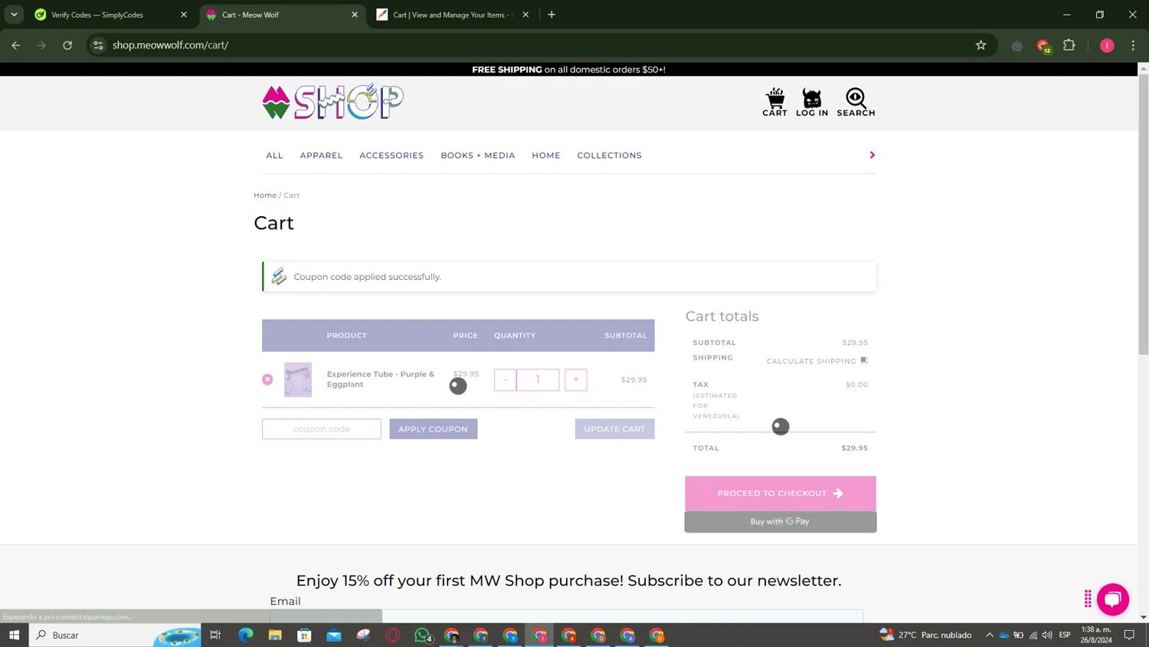Open the BOOKS + MEDIA category
Image resolution: width=1149 pixels, height=647 pixels.
point(478,156)
